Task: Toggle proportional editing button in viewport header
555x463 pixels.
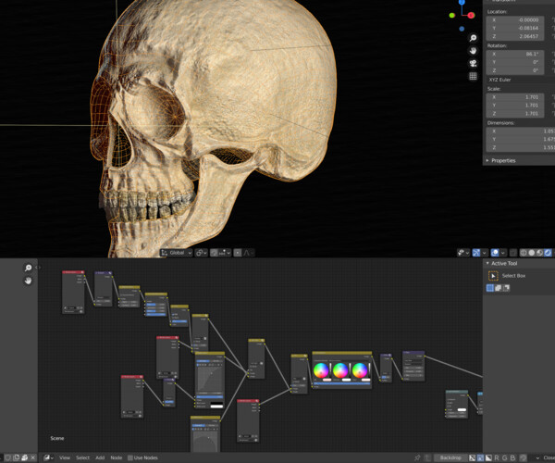Action: [238, 253]
